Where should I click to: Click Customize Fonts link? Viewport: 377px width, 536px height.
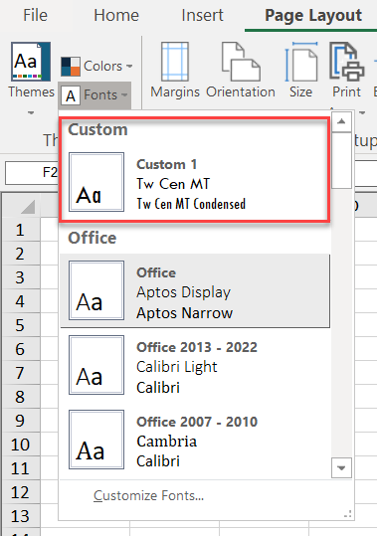148,495
